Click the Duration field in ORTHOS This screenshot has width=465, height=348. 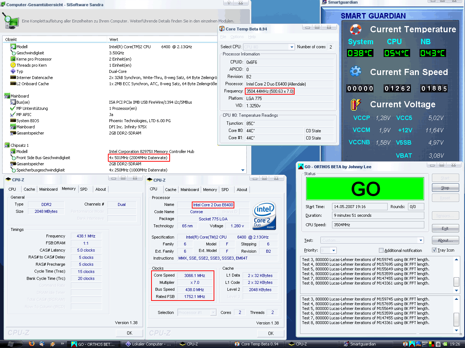pyautogui.click(x=378, y=215)
